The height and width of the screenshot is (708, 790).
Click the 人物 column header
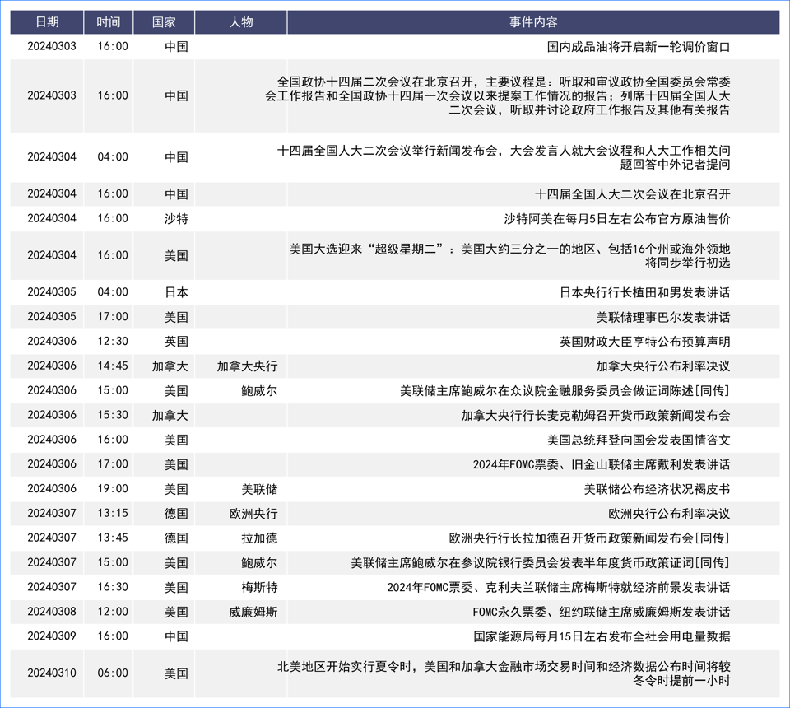click(241, 22)
